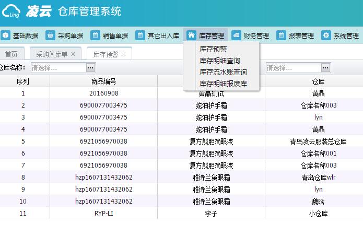Close the 库存预警 tab
The image size is (363, 237).
[x=123, y=54]
